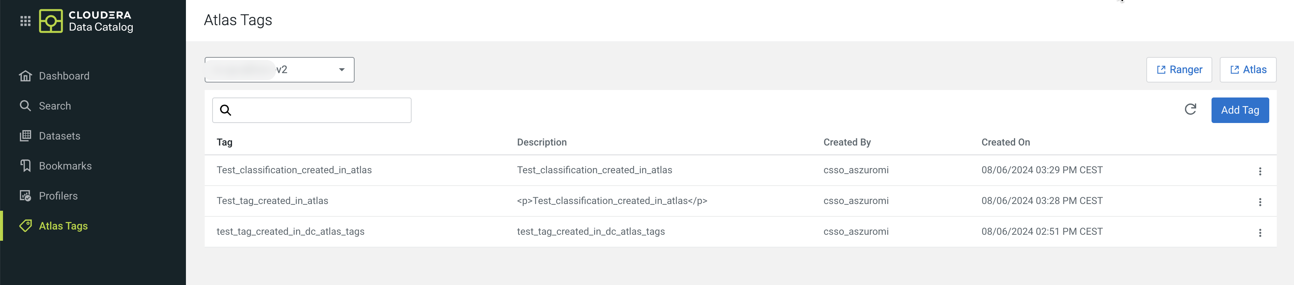Click the refresh tags icon
Screen dimensions: 1294x285
(1190, 109)
